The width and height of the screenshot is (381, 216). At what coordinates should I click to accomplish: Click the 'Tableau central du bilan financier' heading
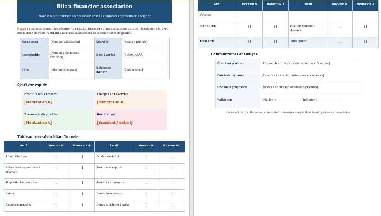pyautogui.click(x=49, y=136)
